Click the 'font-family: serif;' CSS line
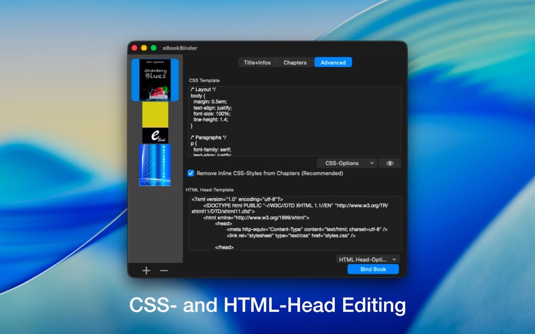The image size is (535, 334). [x=212, y=150]
